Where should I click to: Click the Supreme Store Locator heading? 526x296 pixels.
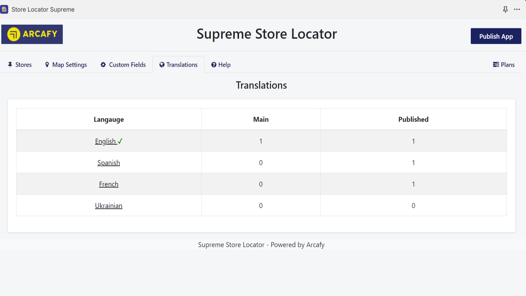[267, 34]
